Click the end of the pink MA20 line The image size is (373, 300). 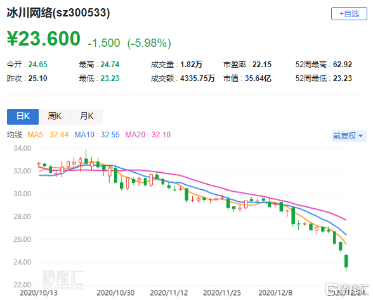(x=346, y=220)
